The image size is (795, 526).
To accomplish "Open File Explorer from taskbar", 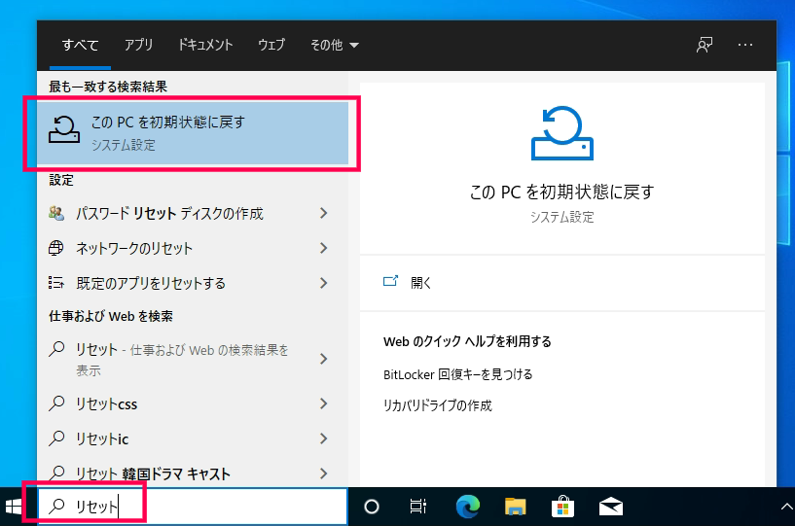I will (x=515, y=507).
